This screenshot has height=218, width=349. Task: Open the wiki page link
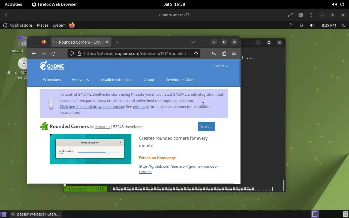(x=141, y=107)
